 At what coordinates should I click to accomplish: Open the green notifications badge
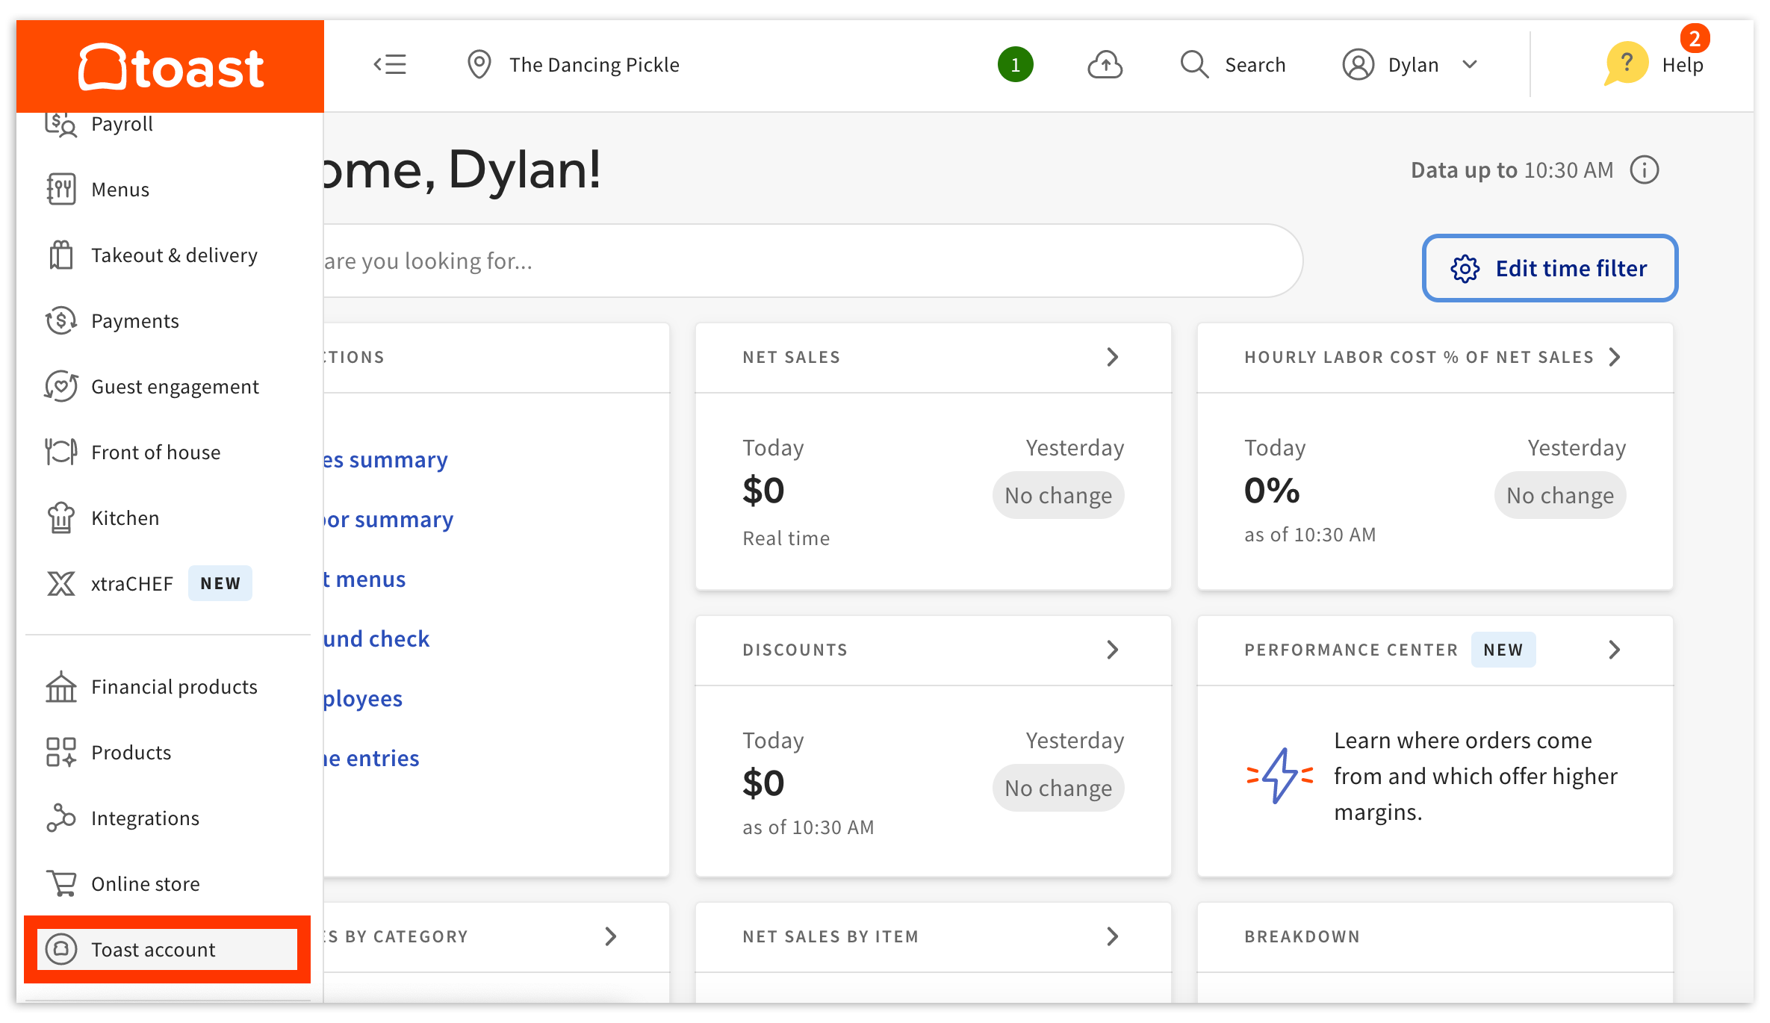click(x=1015, y=65)
